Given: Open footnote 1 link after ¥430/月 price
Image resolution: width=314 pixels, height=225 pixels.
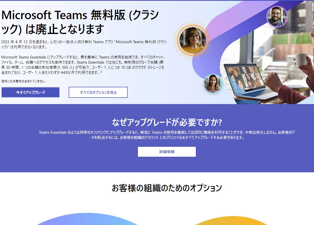Looking at the screenshot, I should click(x=101, y=72).
